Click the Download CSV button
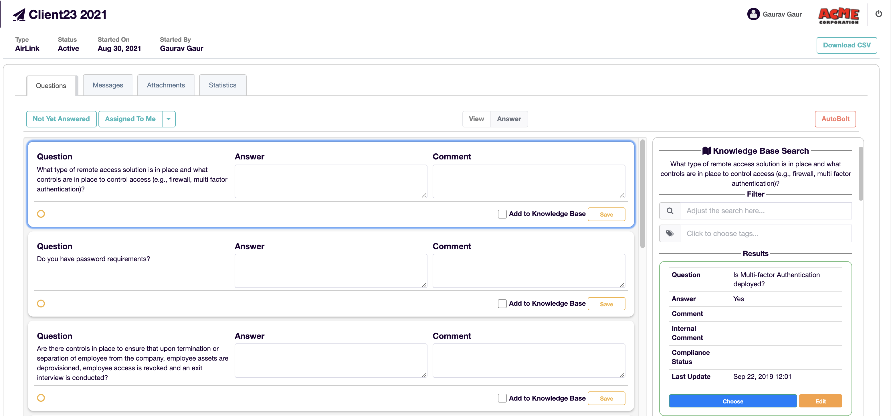Image resolution: width=891 pixels, height=416 pixels. [x=847, y=45]
